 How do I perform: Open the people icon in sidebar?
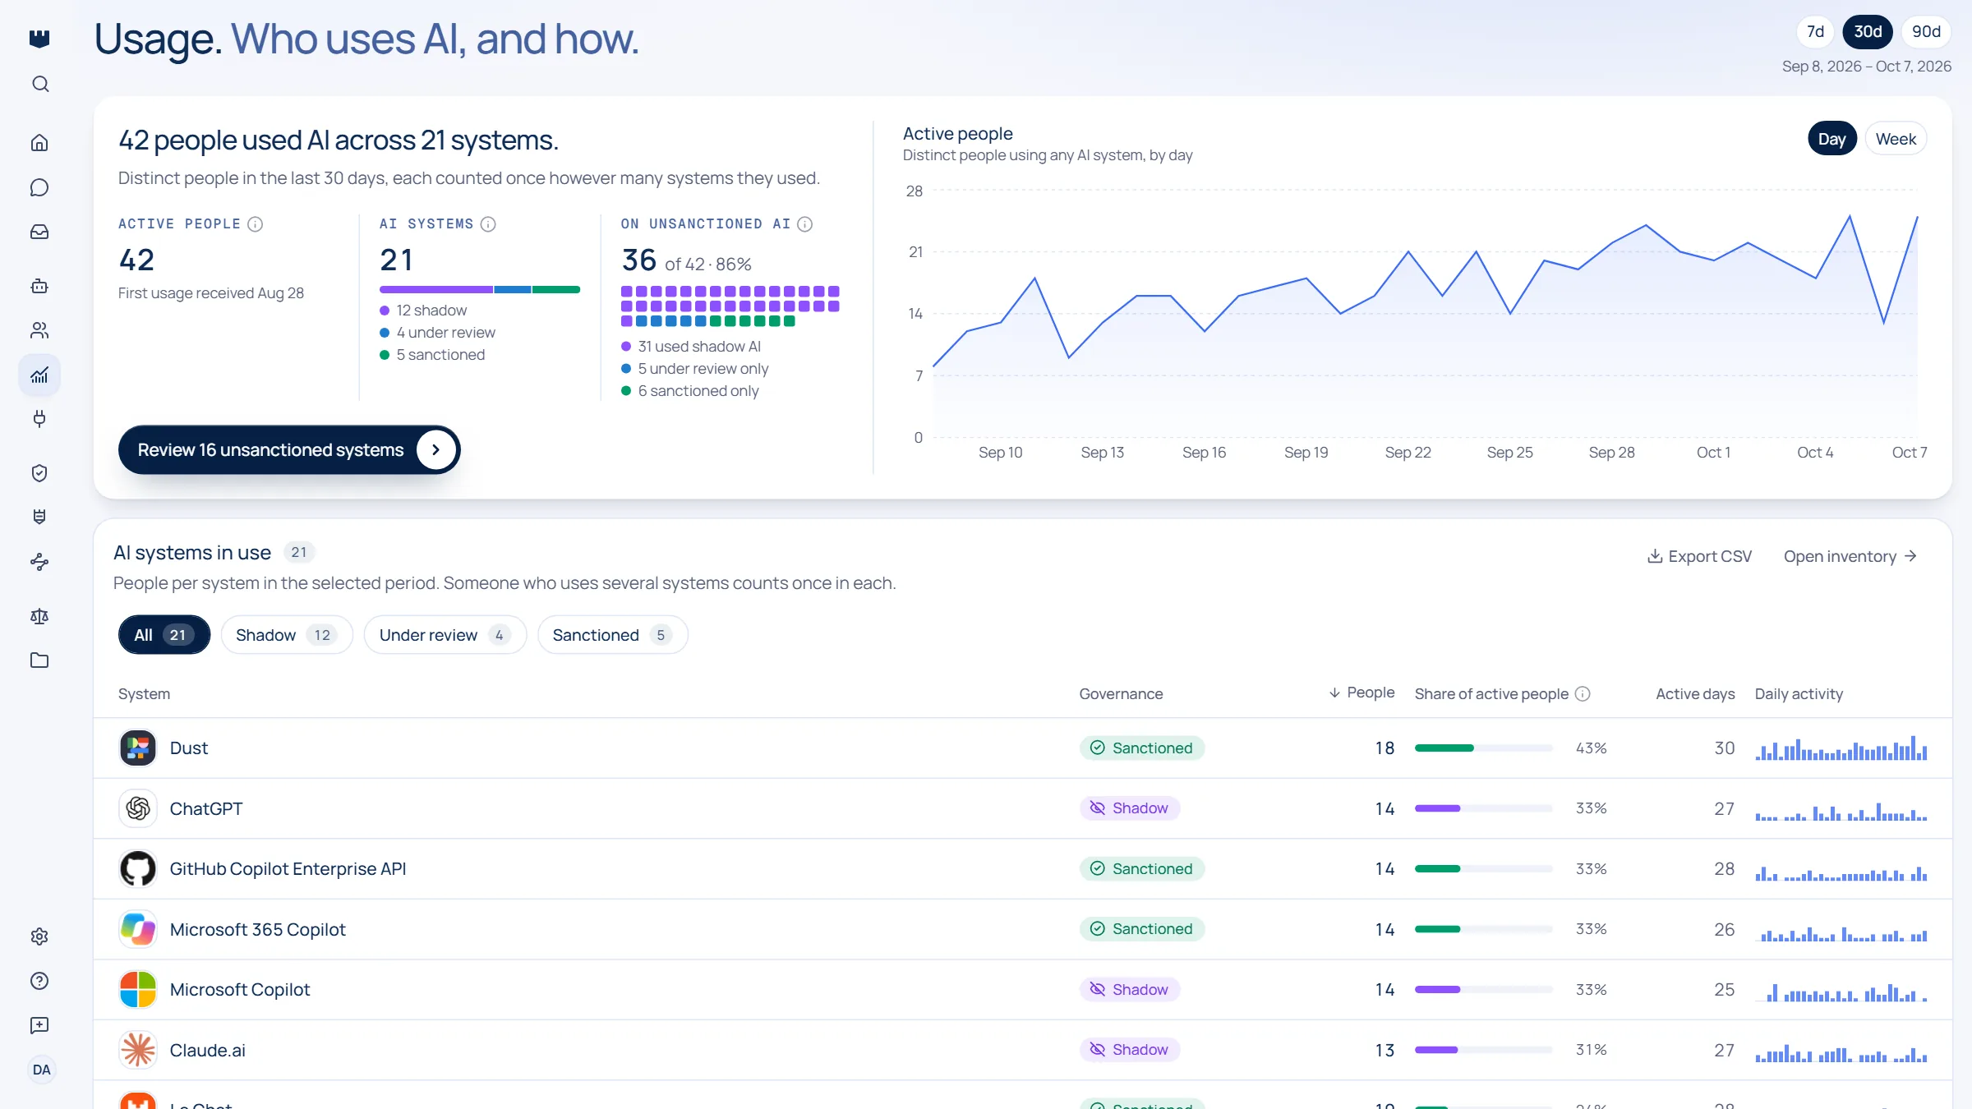[x=39, y=330]
